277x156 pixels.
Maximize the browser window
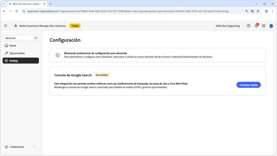click(264, 4)
